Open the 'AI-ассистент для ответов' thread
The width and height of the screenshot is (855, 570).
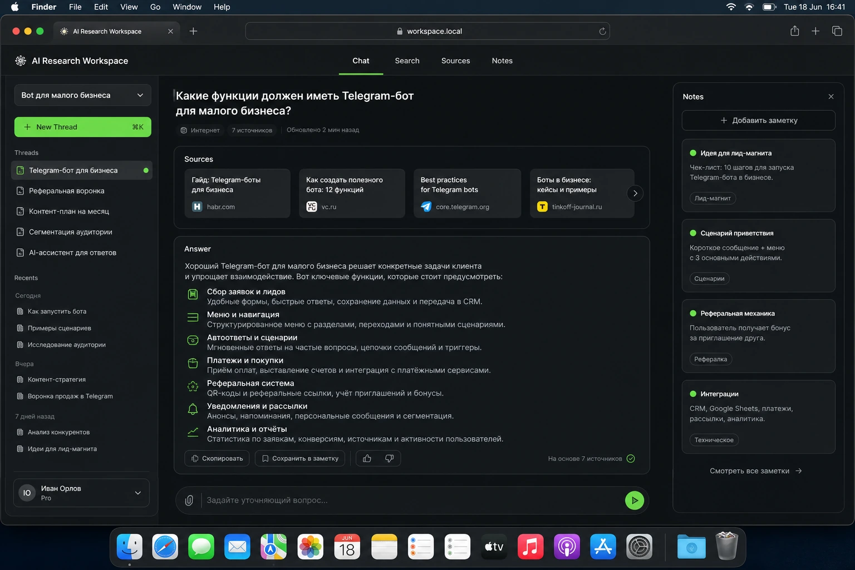81,253
